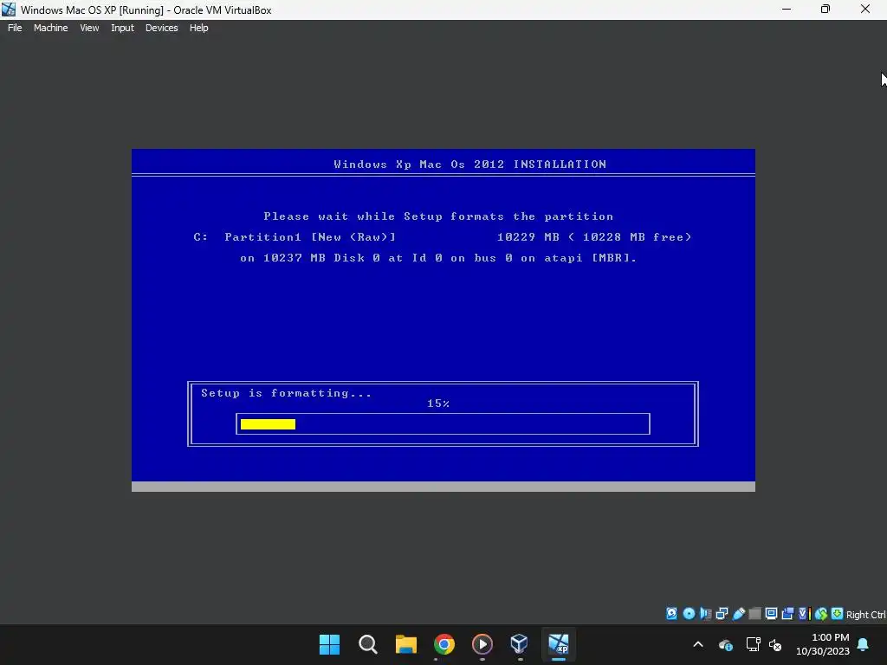
Task: Open the Help menu
Action: (198, 28)
